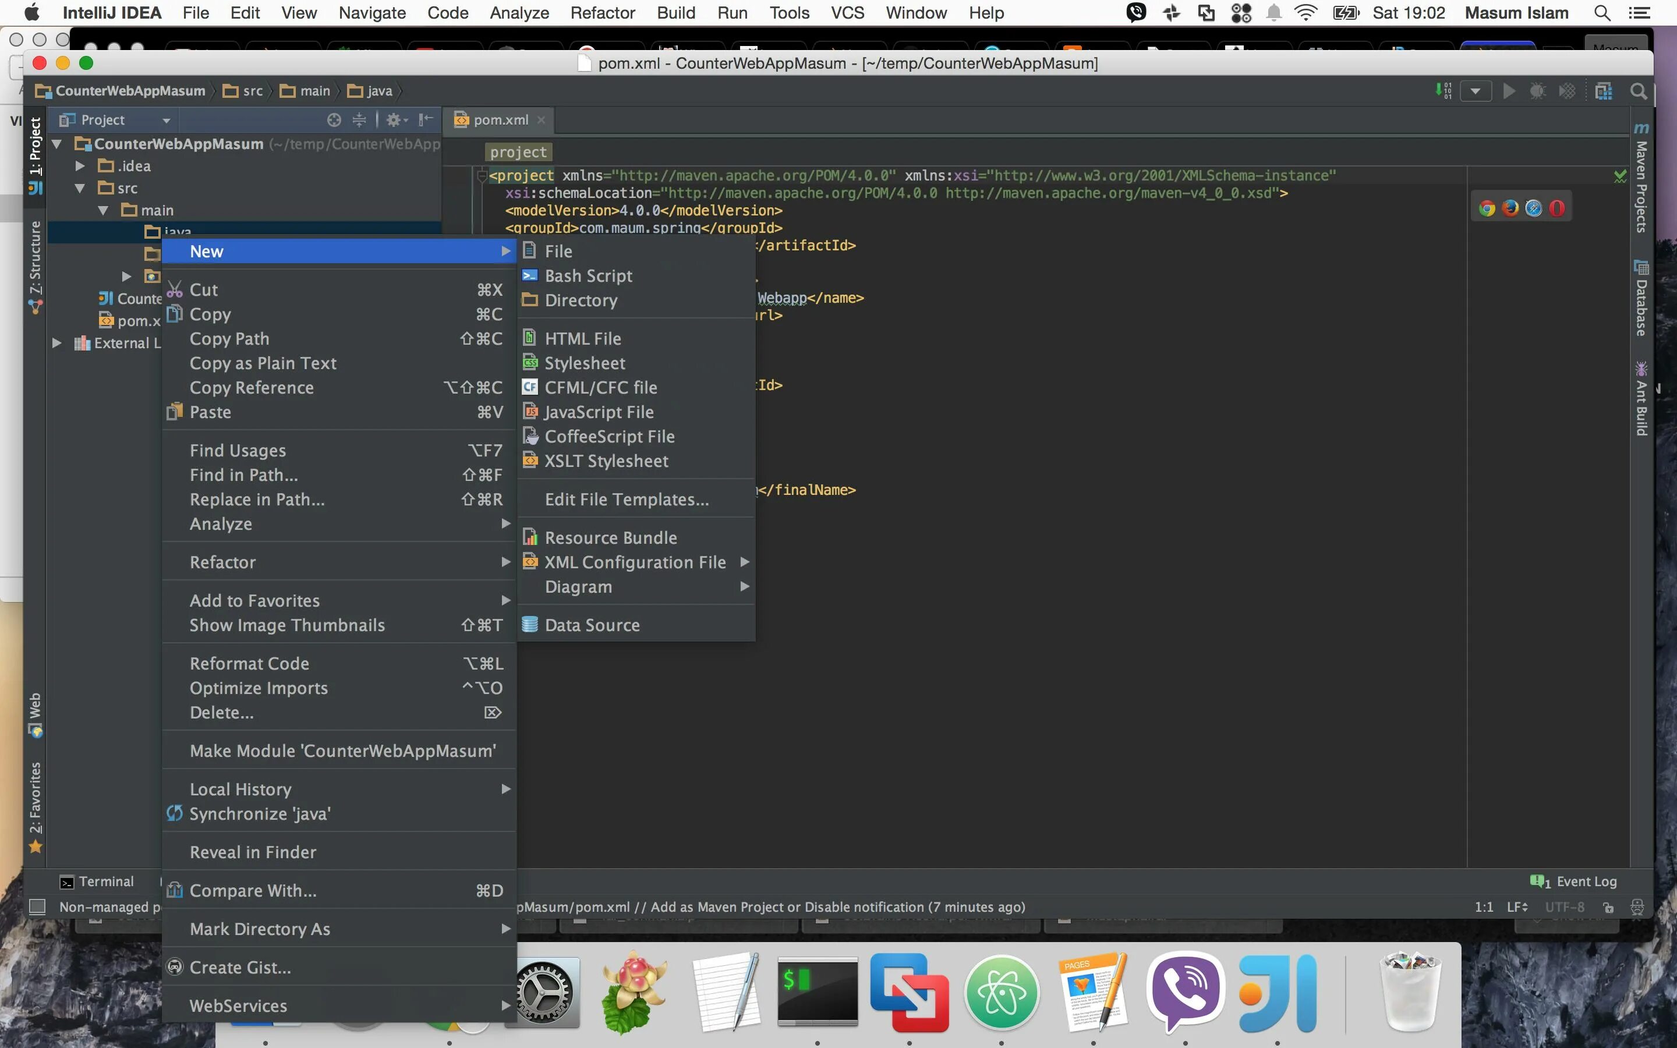
Task: Toggle the Database side panel
Action: [1641, 298]
